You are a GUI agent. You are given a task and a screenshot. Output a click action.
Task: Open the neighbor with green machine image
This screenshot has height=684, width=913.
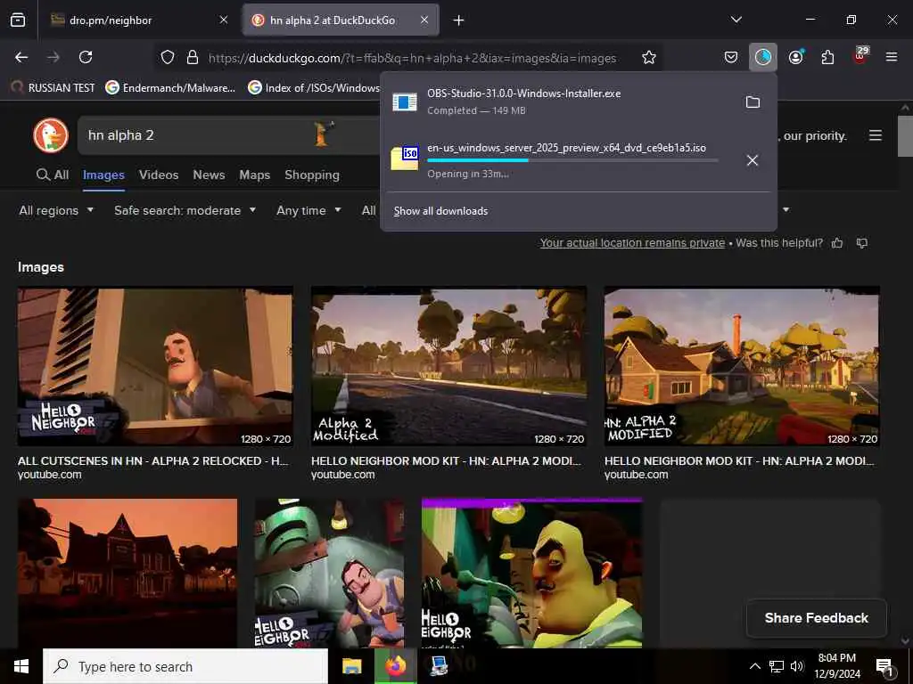click(330, 573)
